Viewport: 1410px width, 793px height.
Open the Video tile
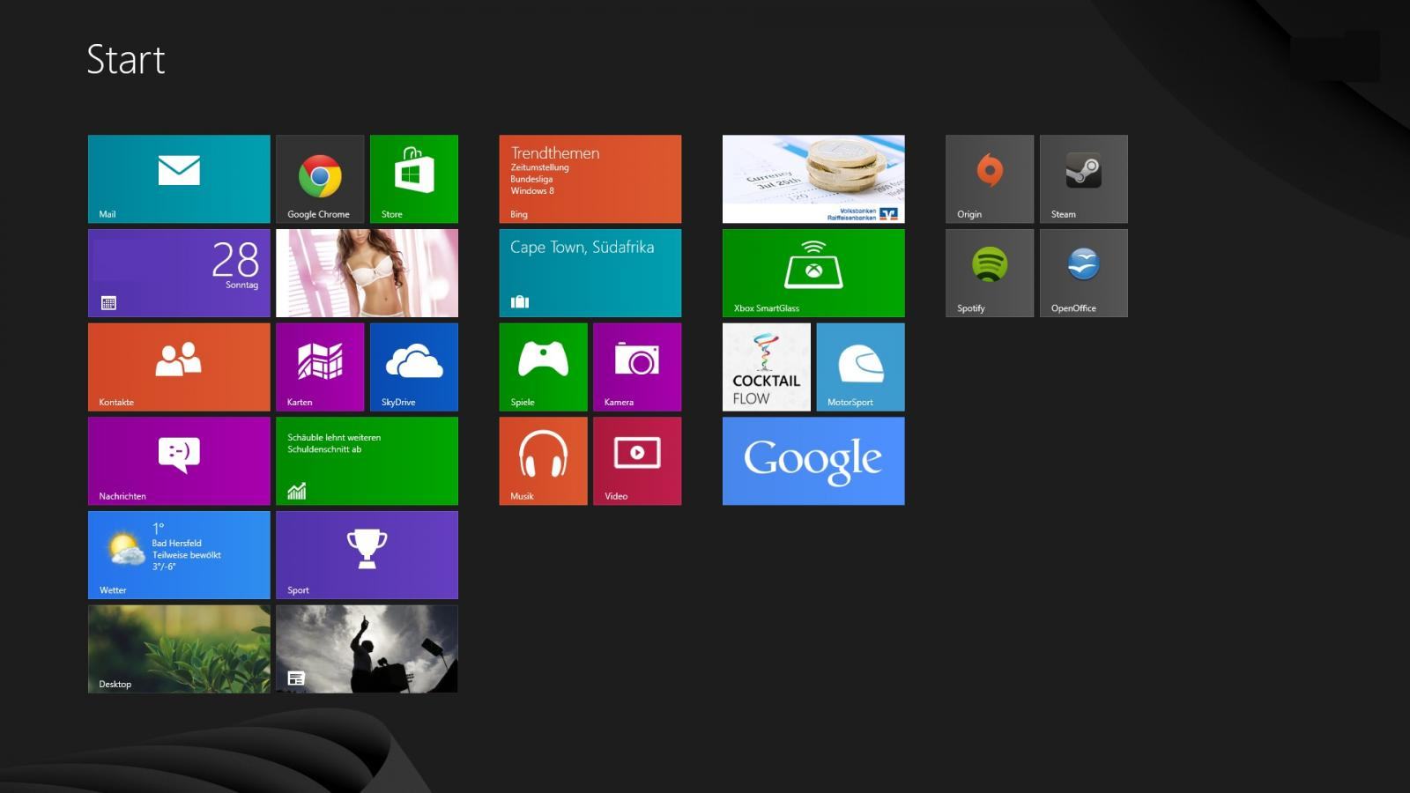coord(637,461)
